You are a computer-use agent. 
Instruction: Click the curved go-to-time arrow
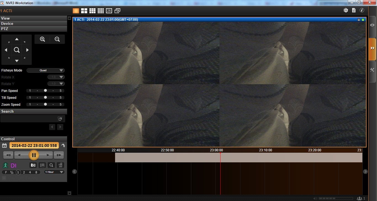point(63,146)
